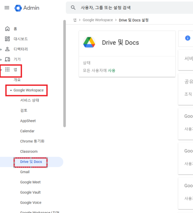Expand the 디렉터리 section arrow
193x213 pixels.
point(1,49)
